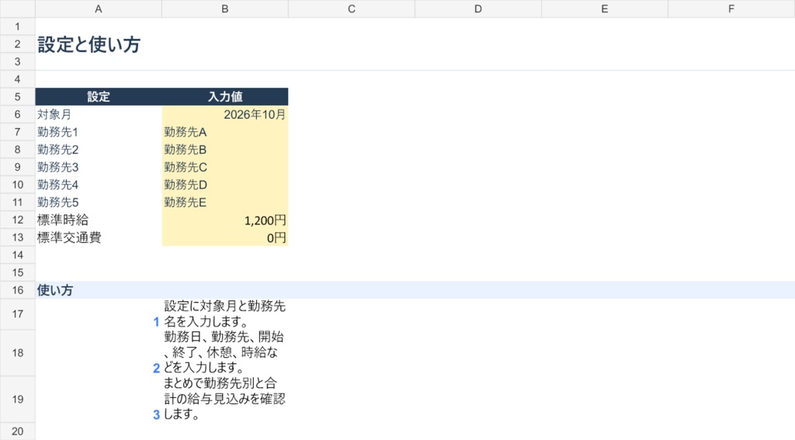Viewport: 795px width, 440px height.
Task: Select row 8 header
Action: [x=17, y=150]
